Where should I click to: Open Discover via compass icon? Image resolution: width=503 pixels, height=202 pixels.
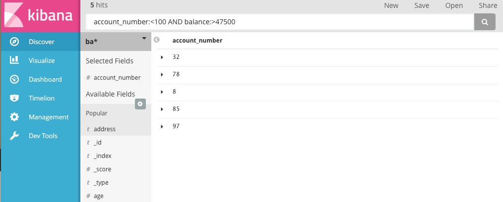pyautogui.click(x=14, y=42)
